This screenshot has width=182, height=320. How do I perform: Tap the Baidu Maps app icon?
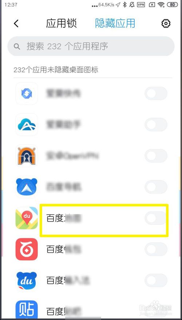27,218
